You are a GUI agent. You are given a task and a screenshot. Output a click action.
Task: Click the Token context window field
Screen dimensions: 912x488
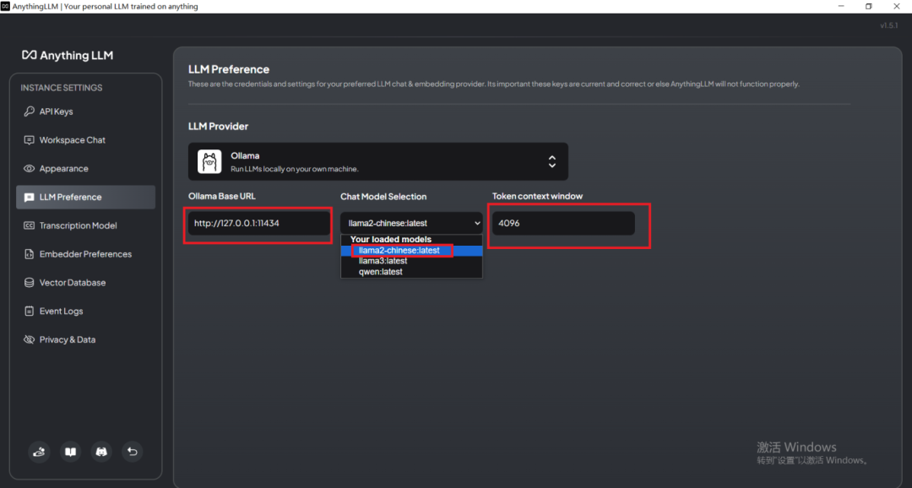(563, 224)
